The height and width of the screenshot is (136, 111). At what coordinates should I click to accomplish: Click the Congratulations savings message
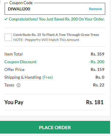(57, 19)
